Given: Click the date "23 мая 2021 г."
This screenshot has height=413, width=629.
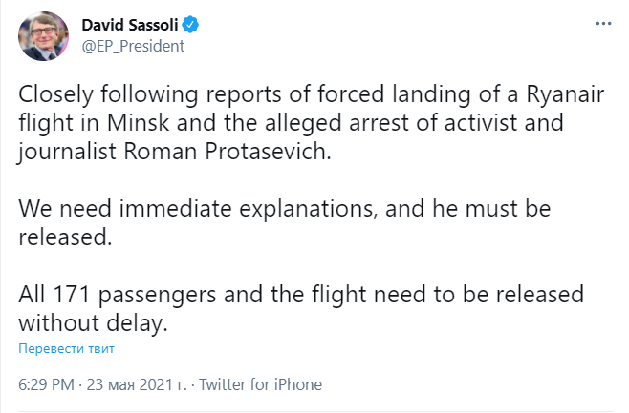Looking at the screenshot, I should [139, 385].
